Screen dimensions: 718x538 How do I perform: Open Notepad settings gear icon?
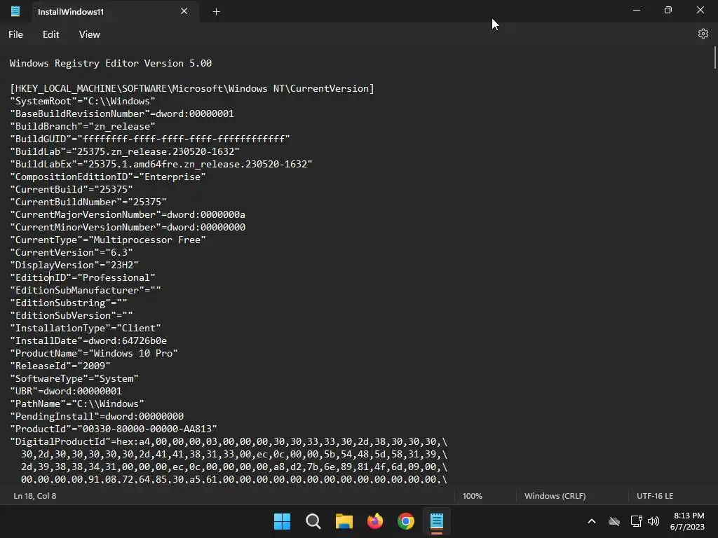tap(703, 34)
